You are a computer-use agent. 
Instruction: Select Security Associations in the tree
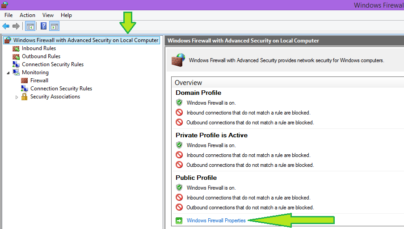tap(55, 97)
